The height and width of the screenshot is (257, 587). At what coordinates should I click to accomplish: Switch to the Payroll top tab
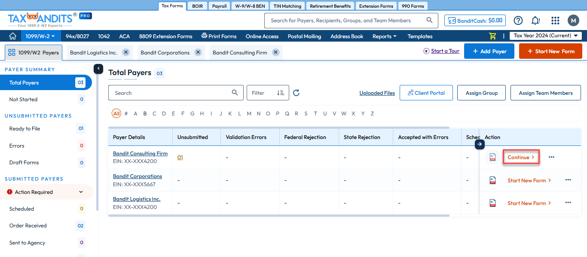point(219,6)
